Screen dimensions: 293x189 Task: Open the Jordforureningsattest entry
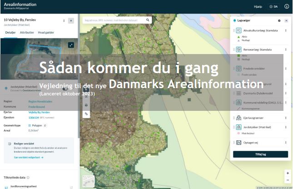24,186
